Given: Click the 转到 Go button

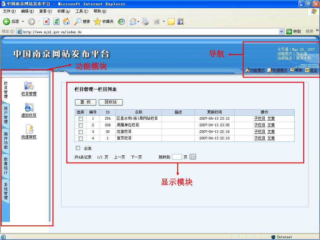Looking at the screenshot, I should (x=293, y=32).
